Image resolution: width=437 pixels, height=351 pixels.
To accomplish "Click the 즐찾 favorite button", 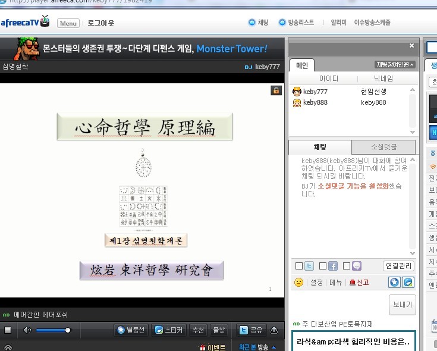I will (x=219, y=330).
